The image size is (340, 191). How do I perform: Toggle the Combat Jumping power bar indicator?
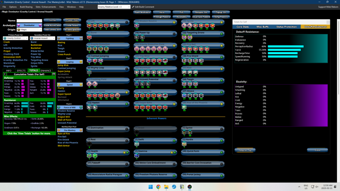[x=126, y=57]
